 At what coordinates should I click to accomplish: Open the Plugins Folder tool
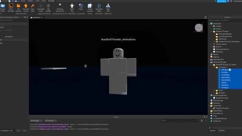coord(3,8)
